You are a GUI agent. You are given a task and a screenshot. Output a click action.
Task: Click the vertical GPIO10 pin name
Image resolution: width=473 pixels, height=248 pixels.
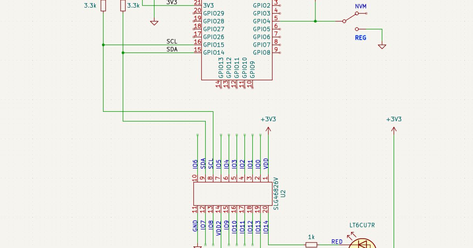(244, 68)
